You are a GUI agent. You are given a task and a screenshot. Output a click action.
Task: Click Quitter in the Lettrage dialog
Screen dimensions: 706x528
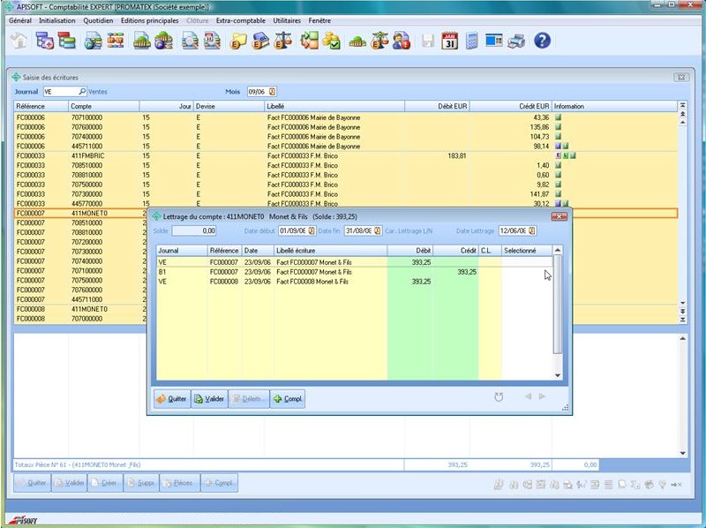[x=172, y=399]
